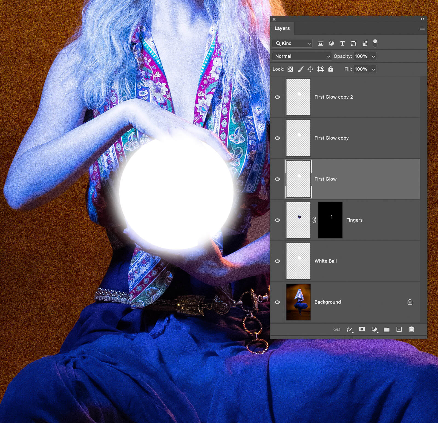Viewport: 438px width, 423px height.
Task: Create a new layer with plus icon
Action: pos(399,329)
